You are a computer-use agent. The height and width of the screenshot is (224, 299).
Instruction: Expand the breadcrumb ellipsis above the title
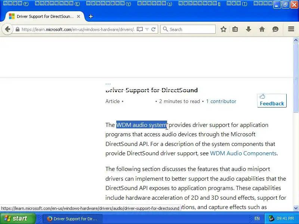108,83
